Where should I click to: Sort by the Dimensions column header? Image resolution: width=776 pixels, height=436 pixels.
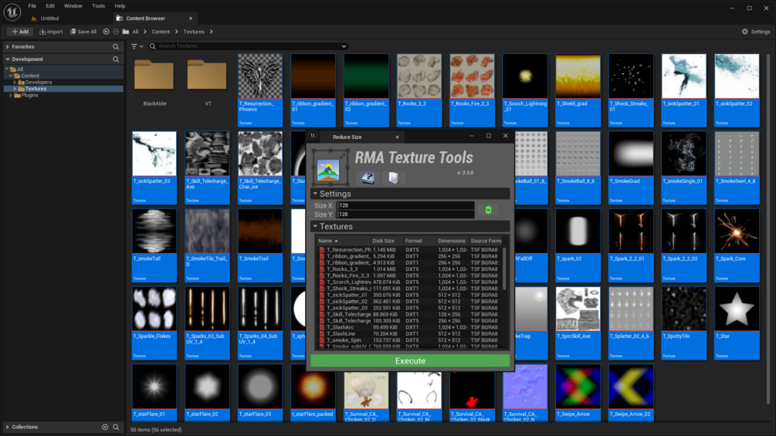pos(452,241)
